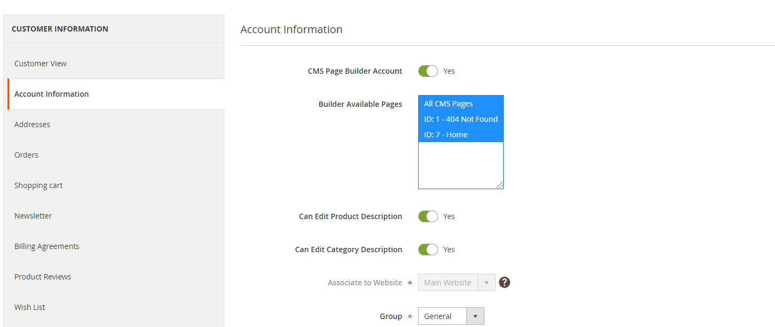This screenshot has height=327, width=775.
Task: Show the Product Reviews tab
Action: (43, 277)
